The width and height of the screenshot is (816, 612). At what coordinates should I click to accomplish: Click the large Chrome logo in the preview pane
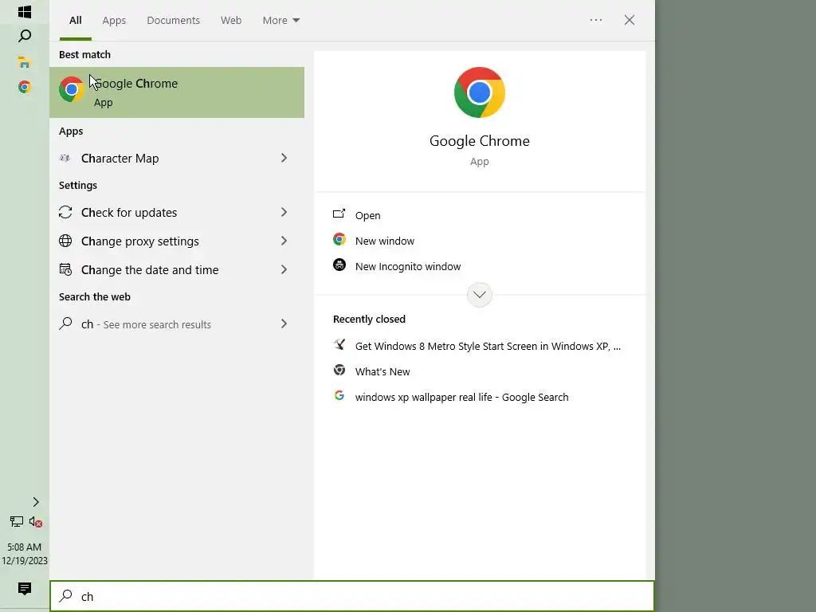[x=479, y=92]
